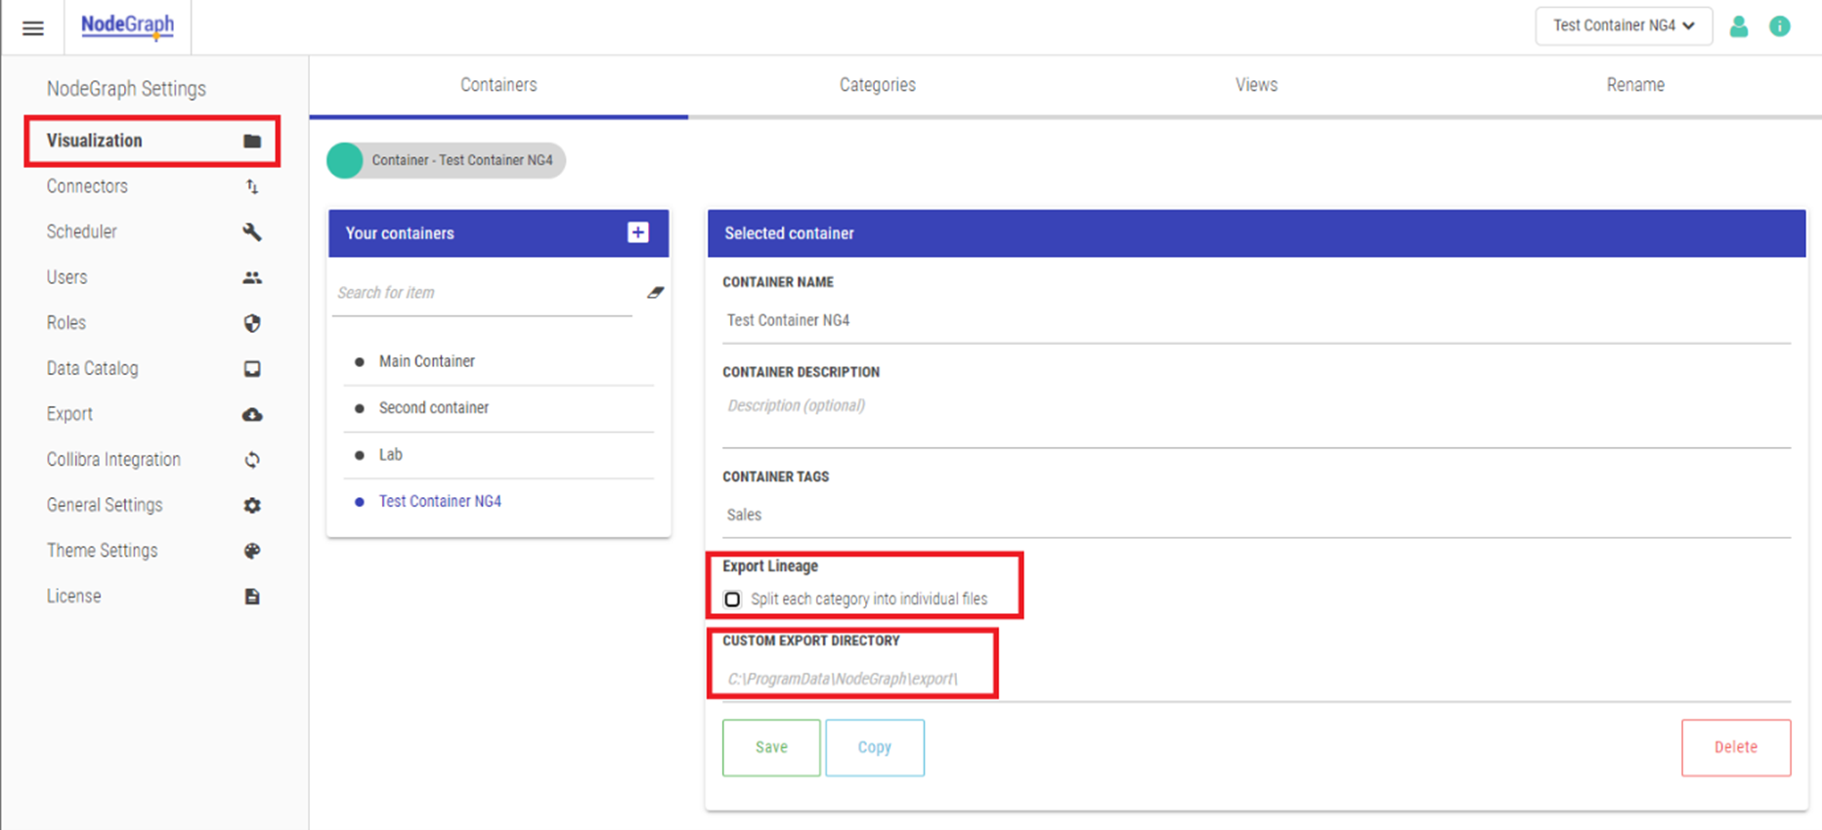This screenshot has height=830, width=1822.
Task: Open the Collibra Integration settings
Action: point(113,460)
